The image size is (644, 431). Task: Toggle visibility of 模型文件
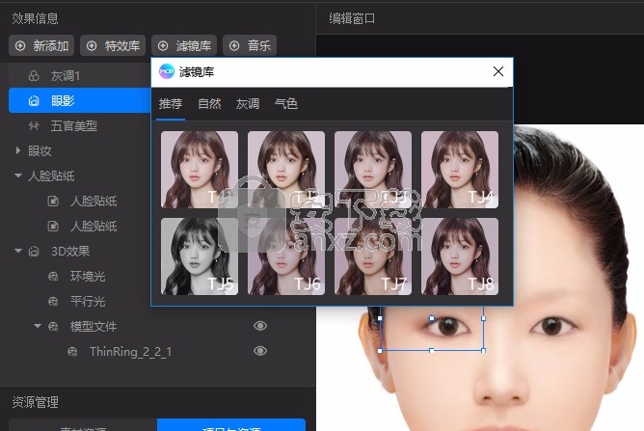[x=260, y=326]
